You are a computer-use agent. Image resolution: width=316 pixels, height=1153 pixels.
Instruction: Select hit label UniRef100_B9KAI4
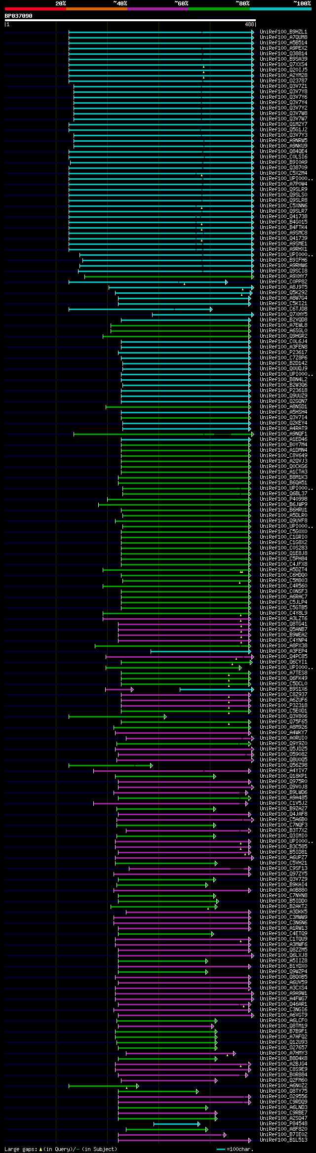(283, 885)
